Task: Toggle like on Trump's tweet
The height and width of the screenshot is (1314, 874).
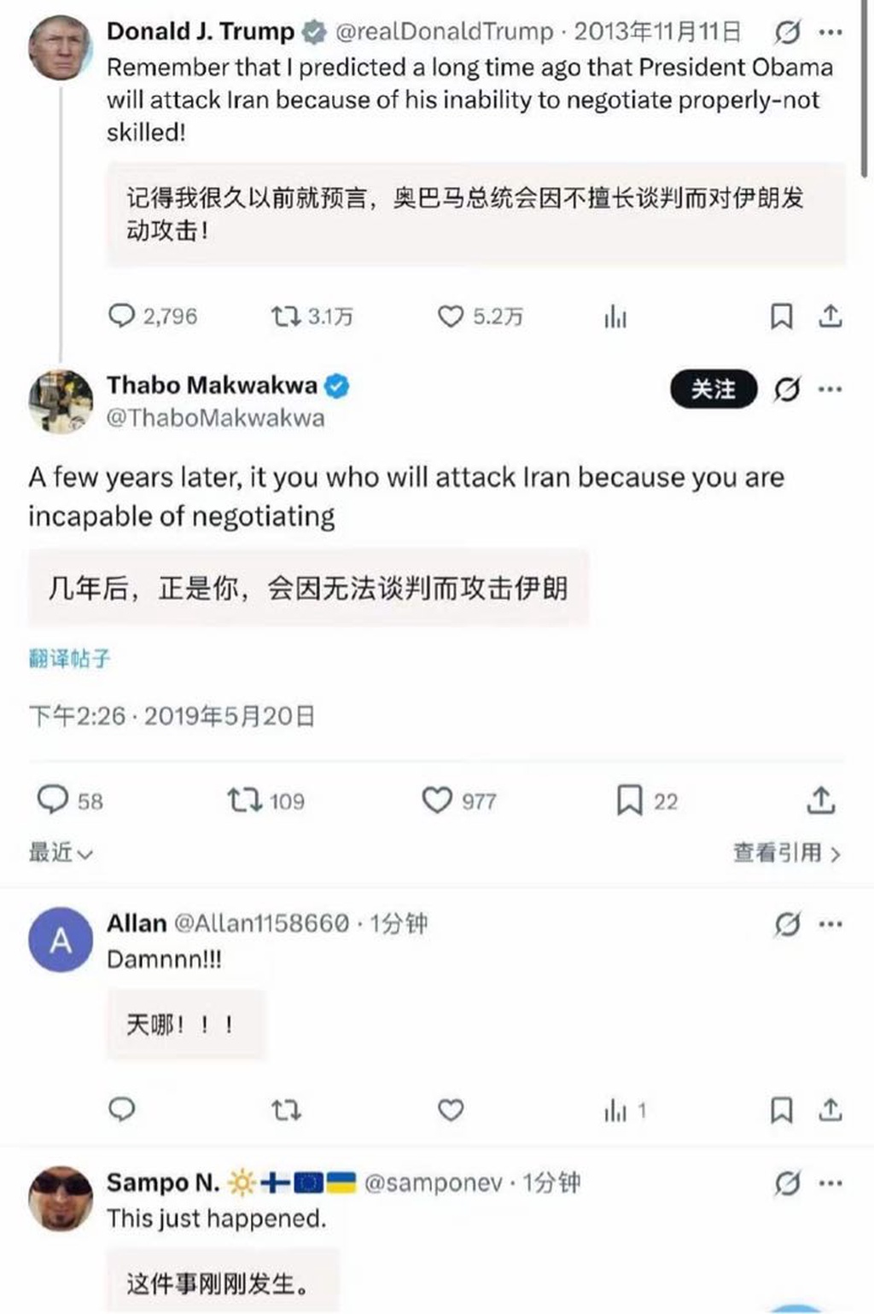Action: (x=451, y=317)
